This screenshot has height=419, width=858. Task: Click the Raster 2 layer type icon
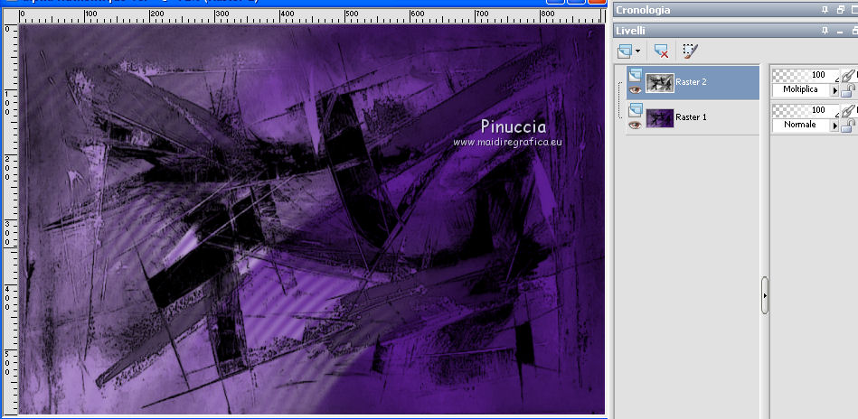pos(635,75)
